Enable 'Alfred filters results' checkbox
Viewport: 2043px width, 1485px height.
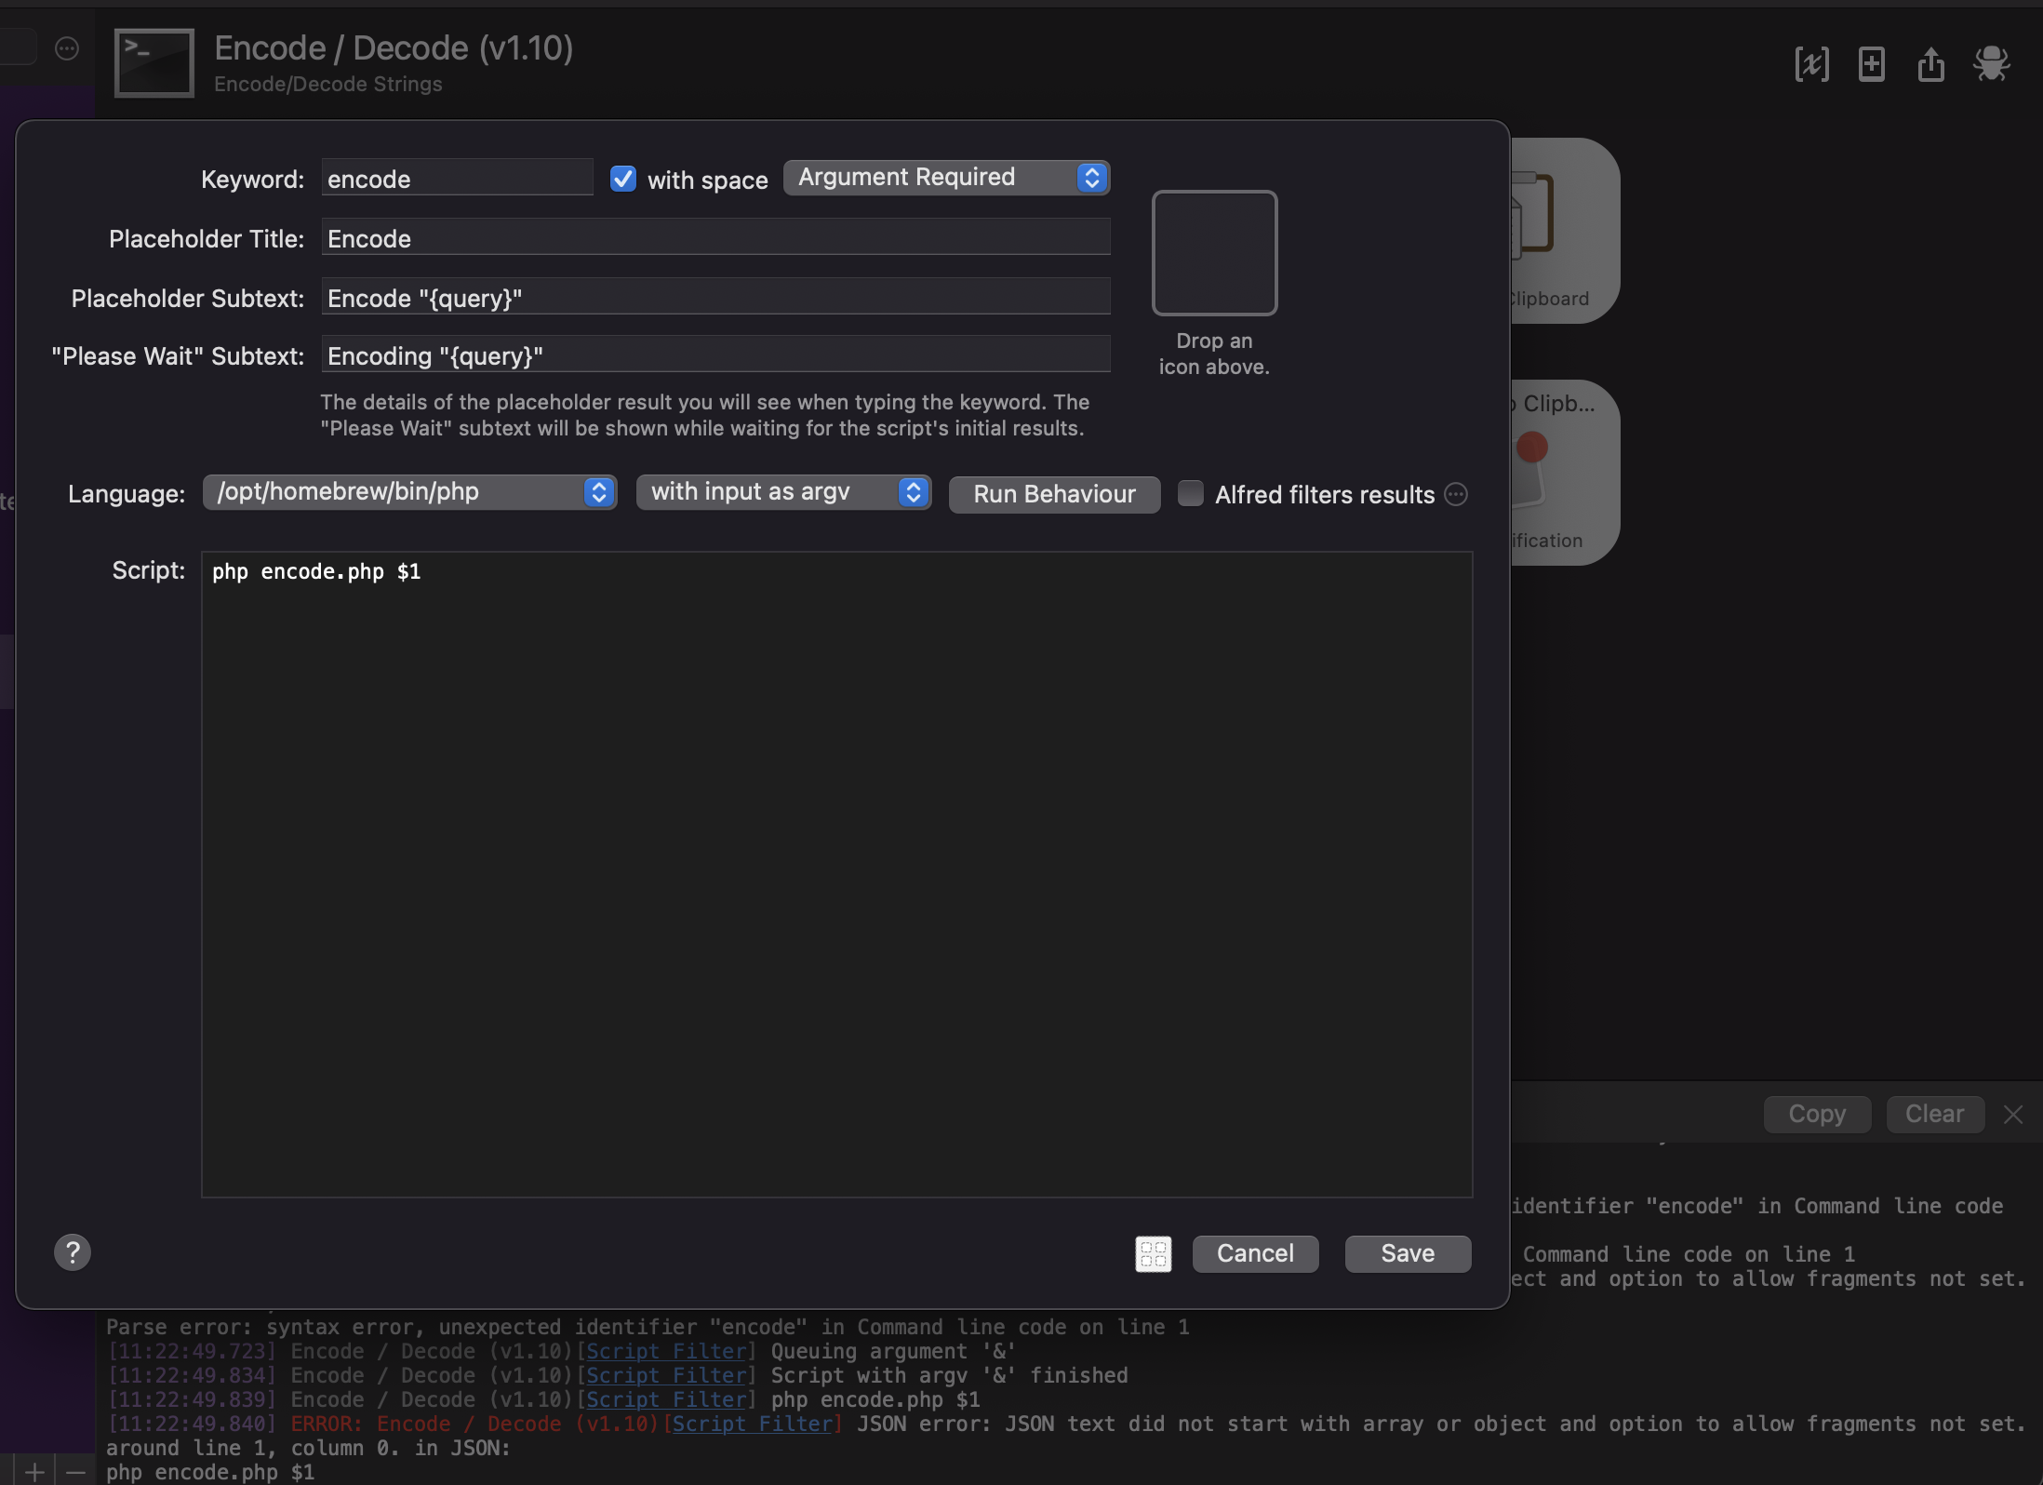[x=1190, y=493]
